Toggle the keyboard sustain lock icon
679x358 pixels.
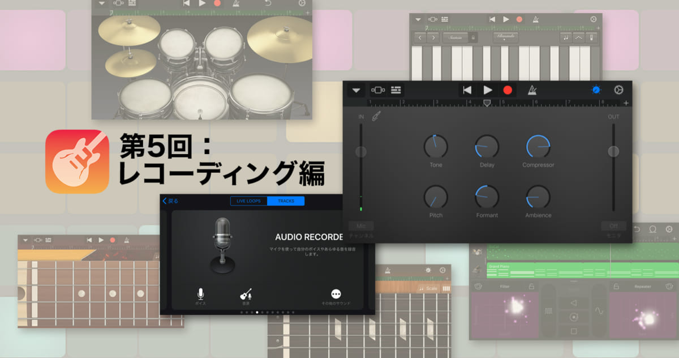coord(474,37)
